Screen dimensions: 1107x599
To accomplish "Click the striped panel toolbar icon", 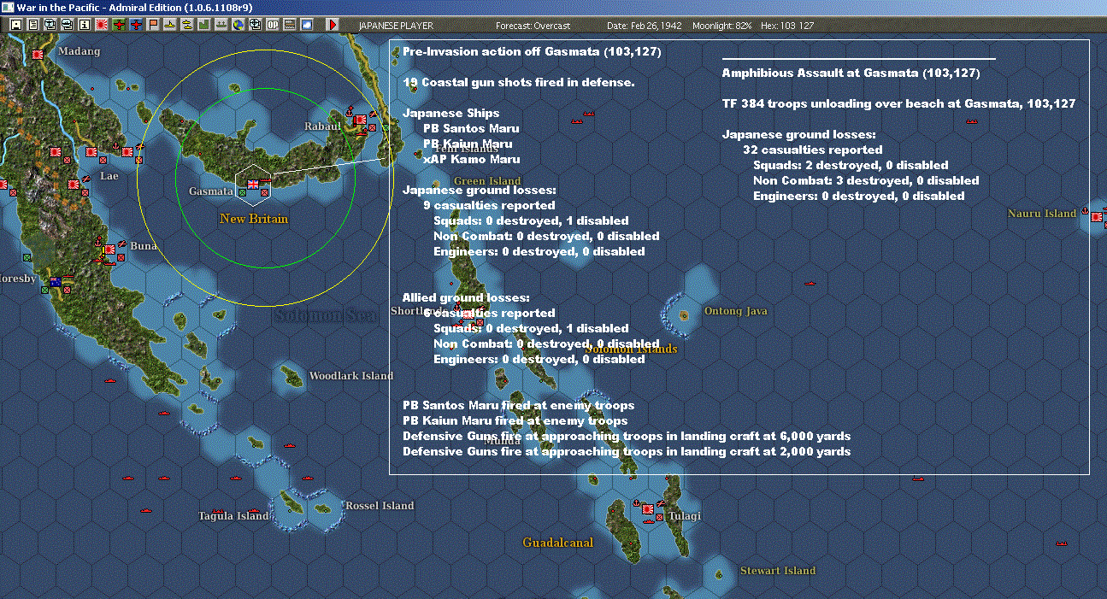I will pos(289,25).
